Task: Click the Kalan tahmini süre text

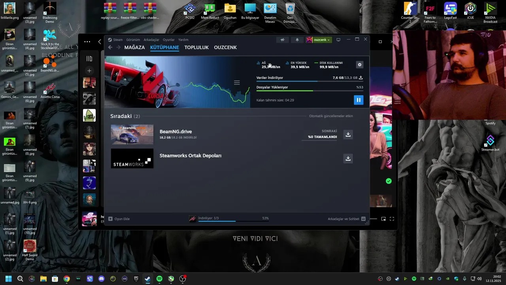Action: (x=275, y=100)
